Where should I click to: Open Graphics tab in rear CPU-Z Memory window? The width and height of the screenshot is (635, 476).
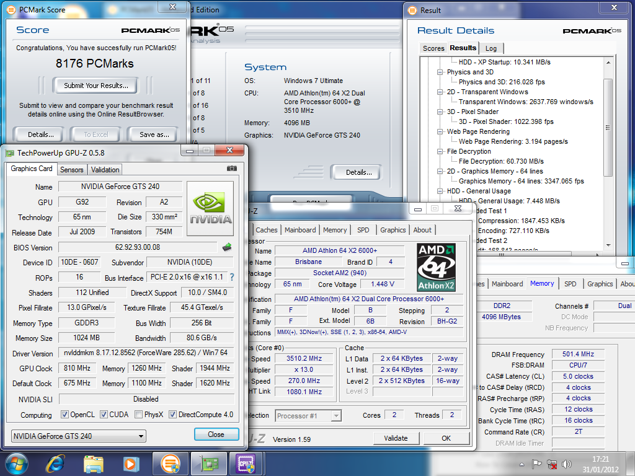coord(600,284)
